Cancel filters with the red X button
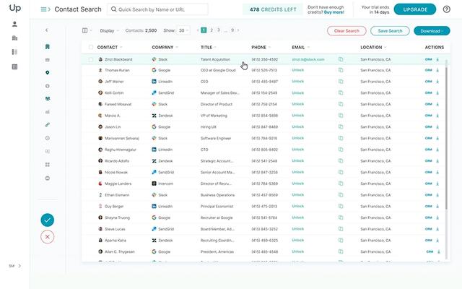The image size is (462, 289). coord(48,237)
